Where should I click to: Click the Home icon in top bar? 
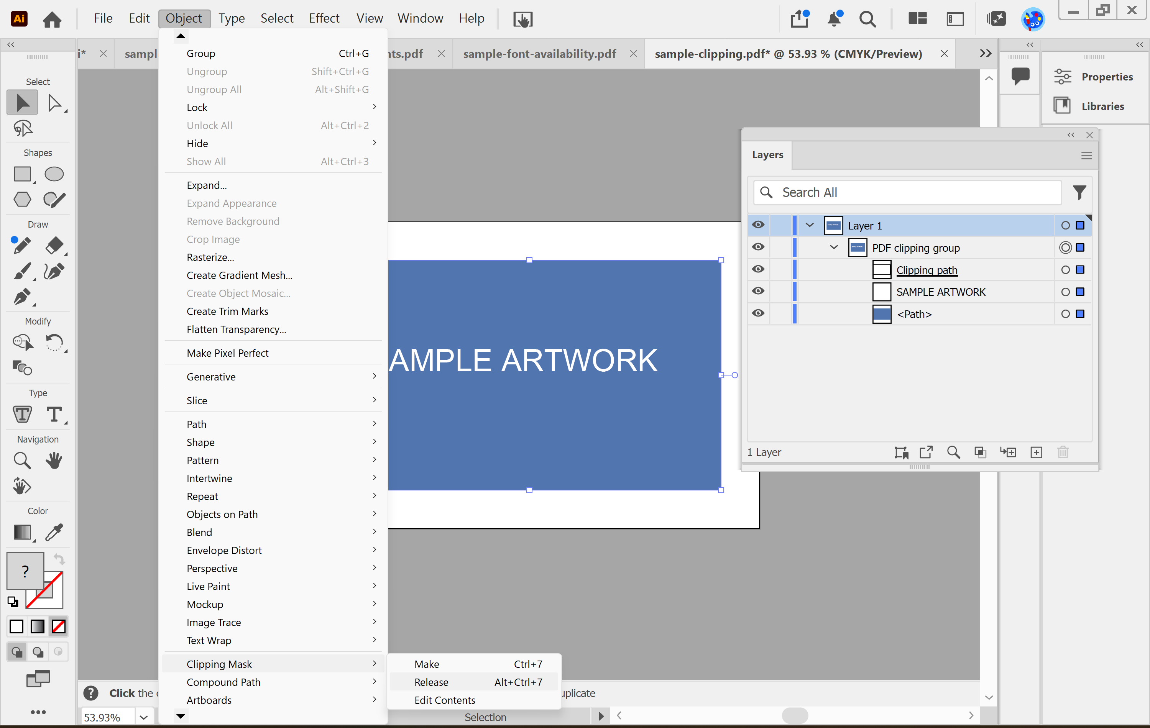(x=52, y=19)
